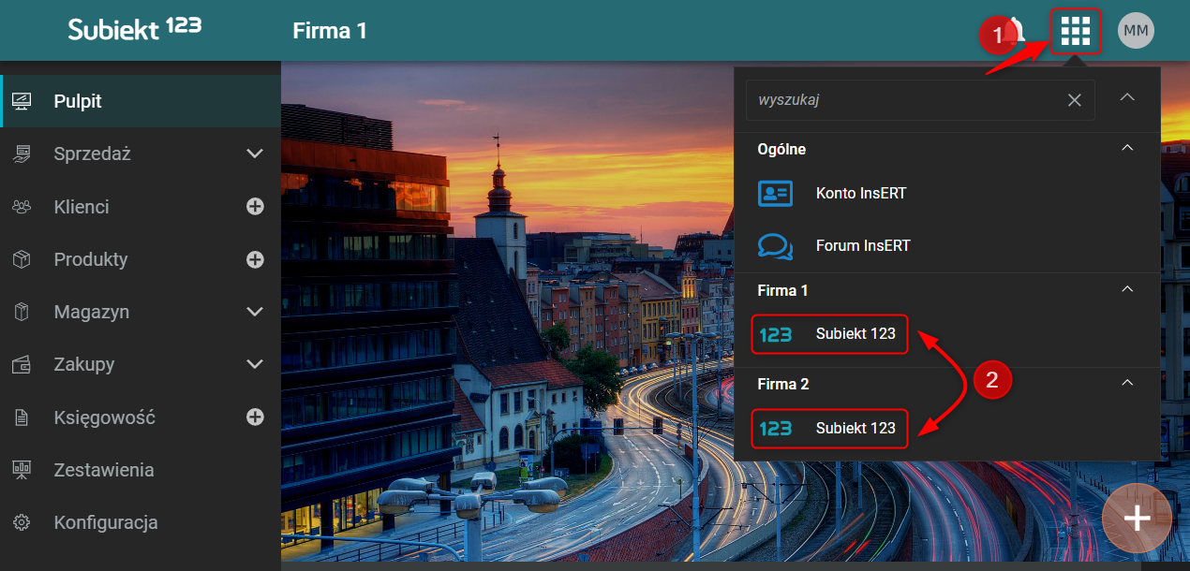Add a new client with Klienci plus
Image resolution: width=1190 pixels, height=571 pixels.
coord(255,206)
